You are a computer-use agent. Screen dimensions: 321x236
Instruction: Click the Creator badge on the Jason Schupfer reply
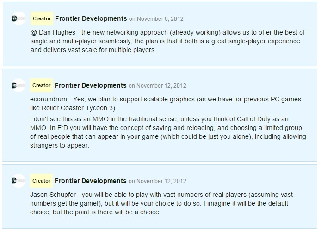coord(41,181)
